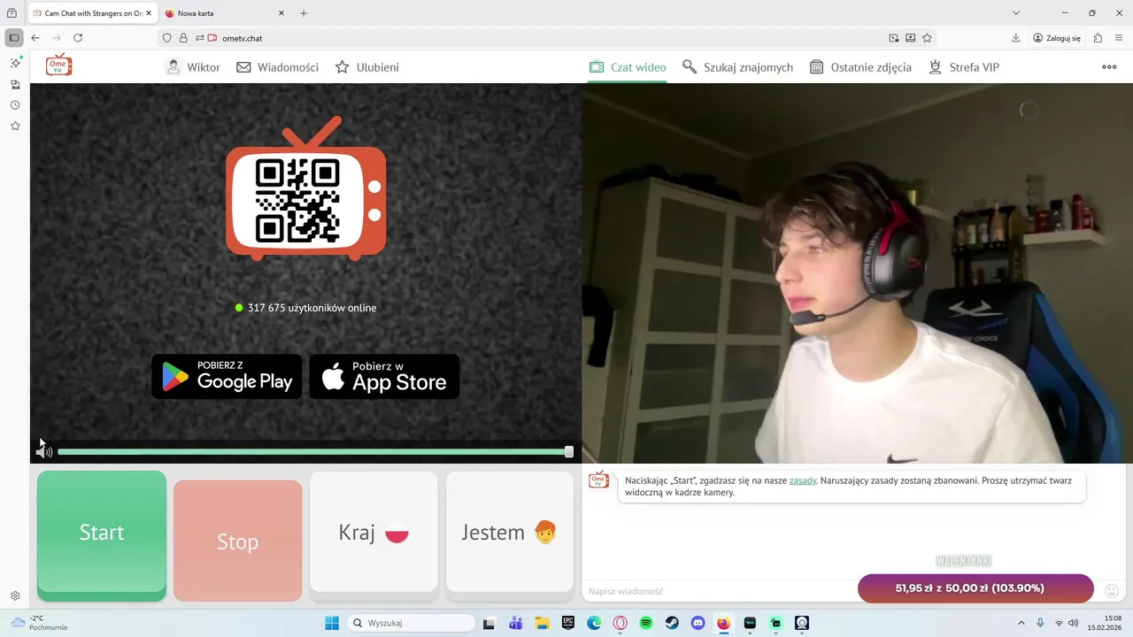Expand the list all tabs chevron
Viewport: 1133px width, 637px height.
tap(1016, 13)
